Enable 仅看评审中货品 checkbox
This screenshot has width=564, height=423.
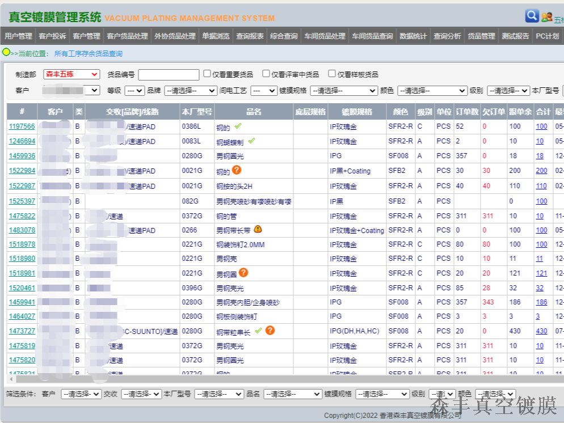pyautogui.click(x=266, y=74)
